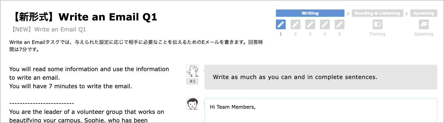Open writing question 3 pencil icon
Viewport: 444px width, 123px height.
click(x=310, y=24)
